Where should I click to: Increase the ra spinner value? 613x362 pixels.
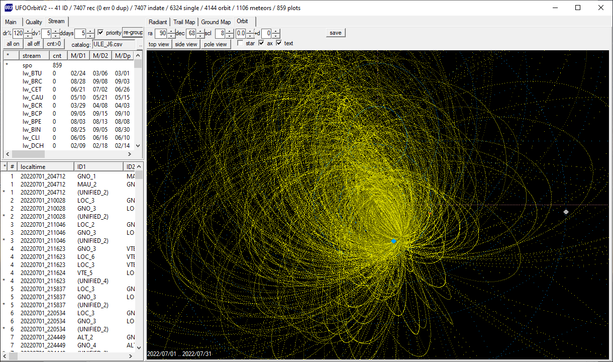[171, 31]
